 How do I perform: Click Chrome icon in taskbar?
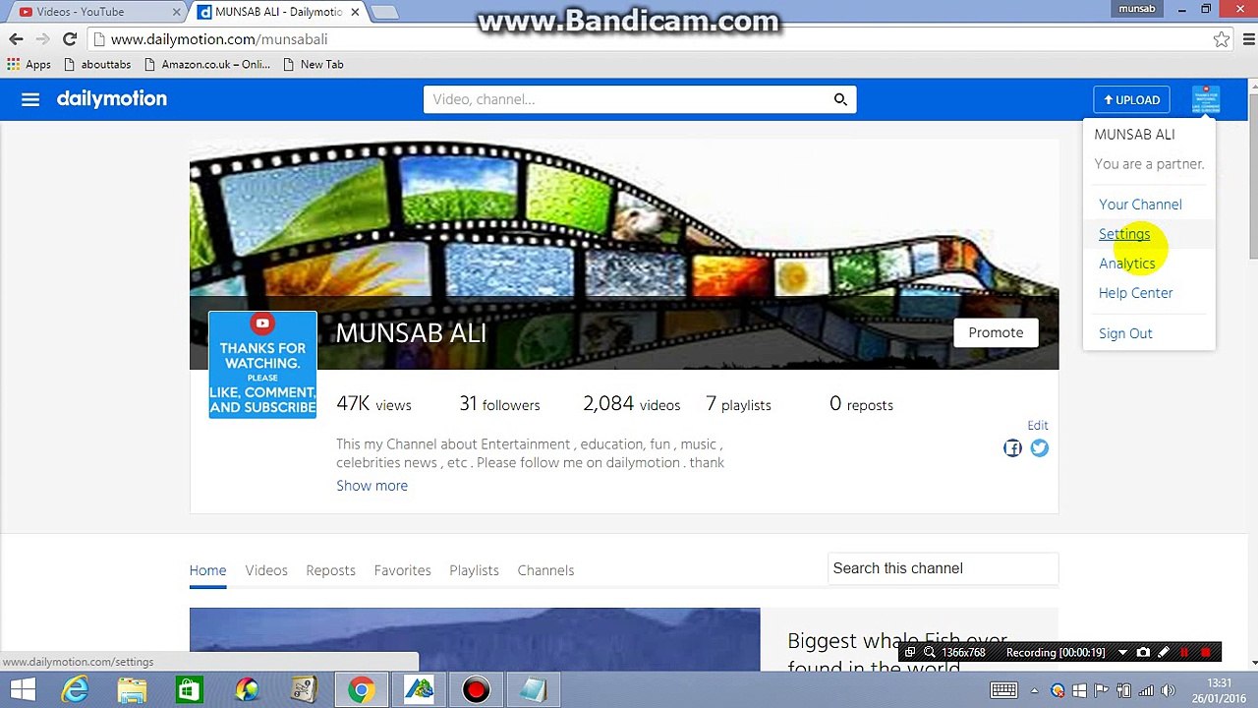[361, 689]
